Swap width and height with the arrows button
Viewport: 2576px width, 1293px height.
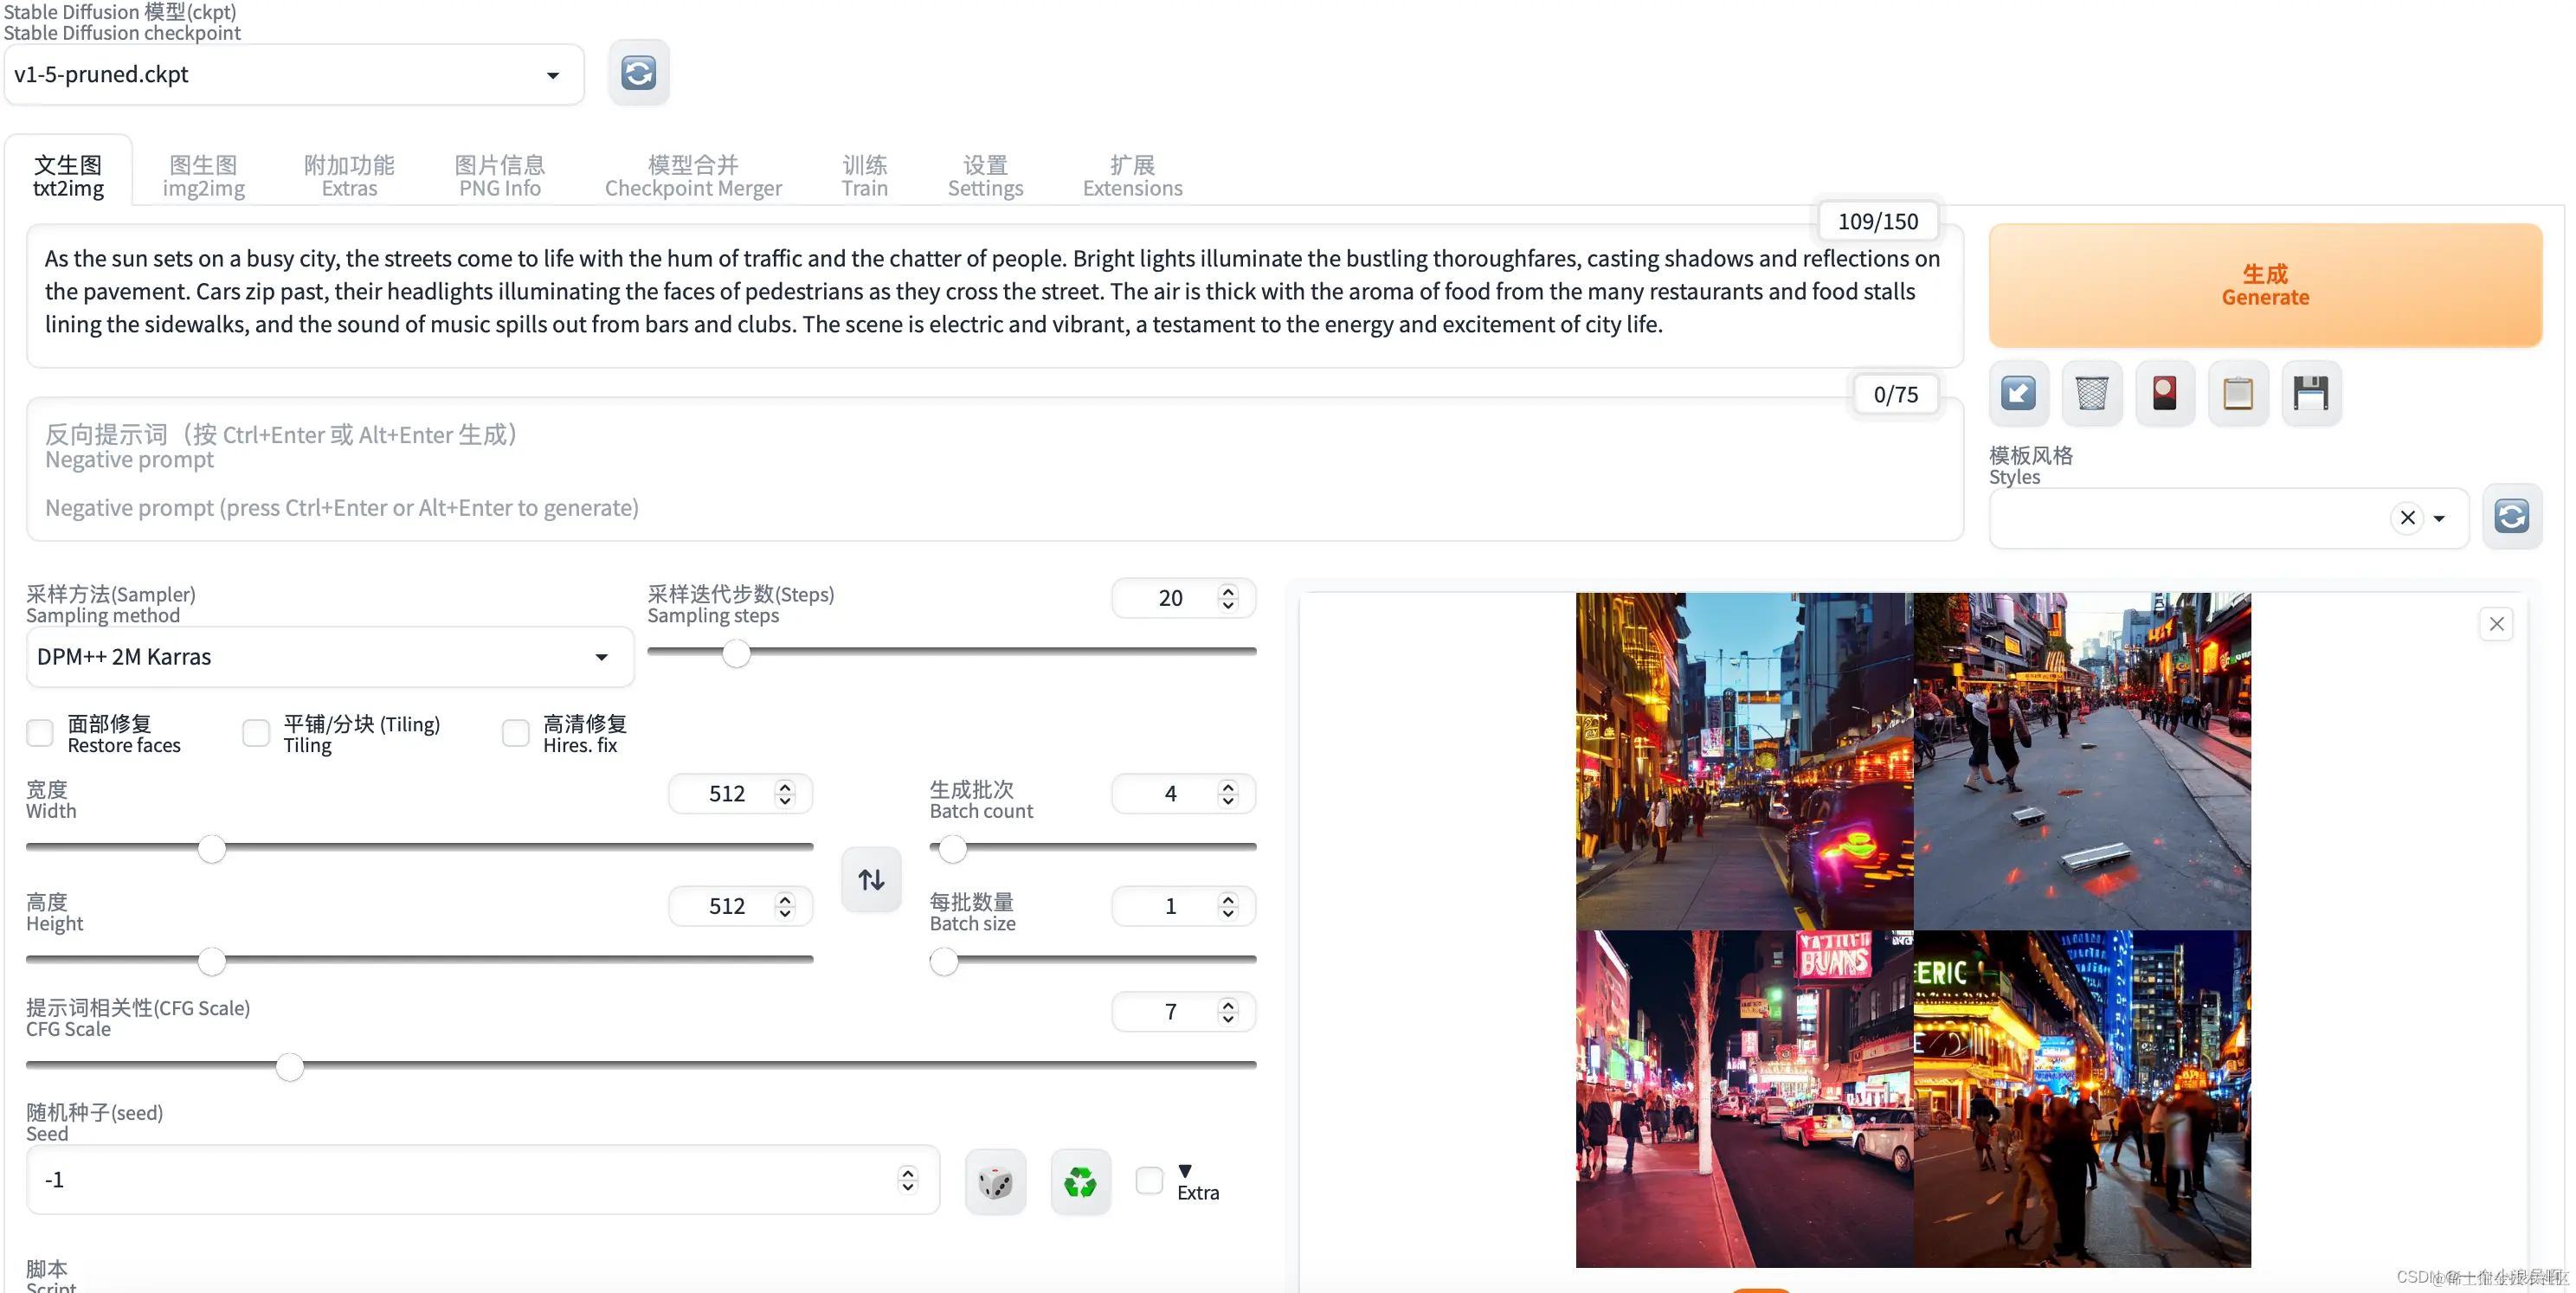pyautogui.click(x=871, y=879)
